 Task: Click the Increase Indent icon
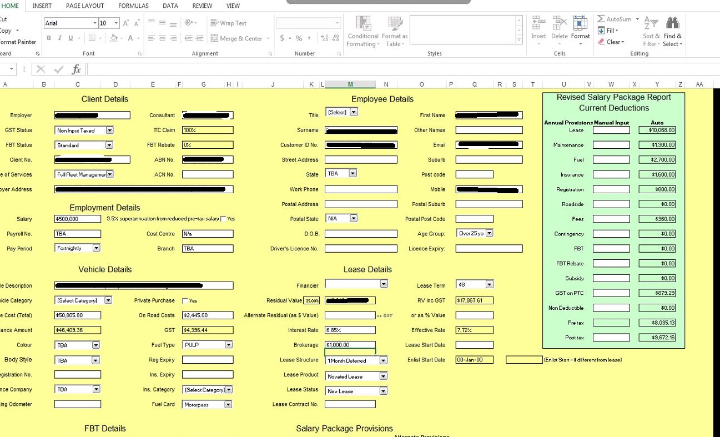(199, 38)
